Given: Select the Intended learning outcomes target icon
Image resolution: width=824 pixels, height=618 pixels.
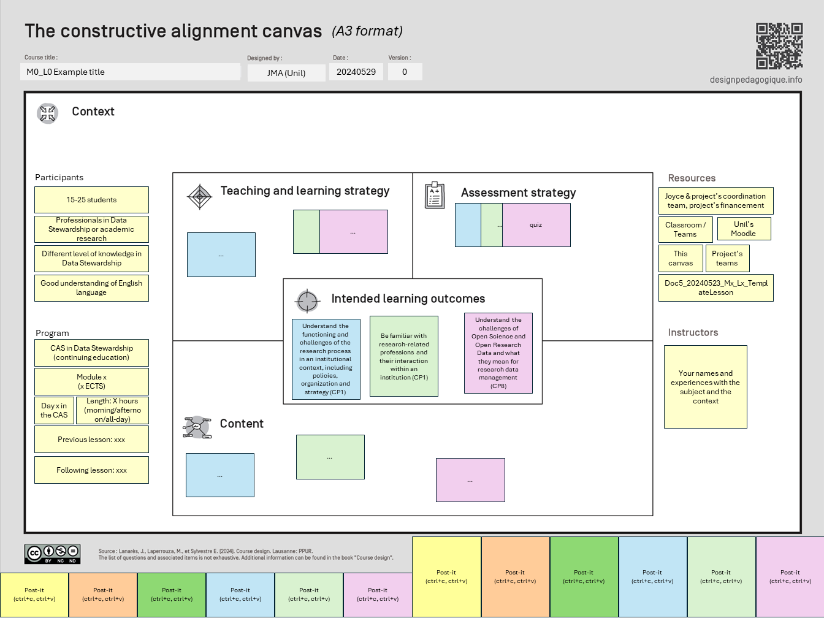Looking at the screenshot, I should click(307, 301).
